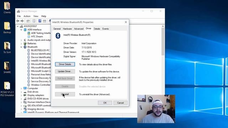Click the Bluetooth icon beside Wireless Controller
This screenshot has height=128, width=228.
[x=28, y=85]
